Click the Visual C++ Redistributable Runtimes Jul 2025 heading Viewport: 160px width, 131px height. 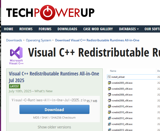(x=54, y=77)
